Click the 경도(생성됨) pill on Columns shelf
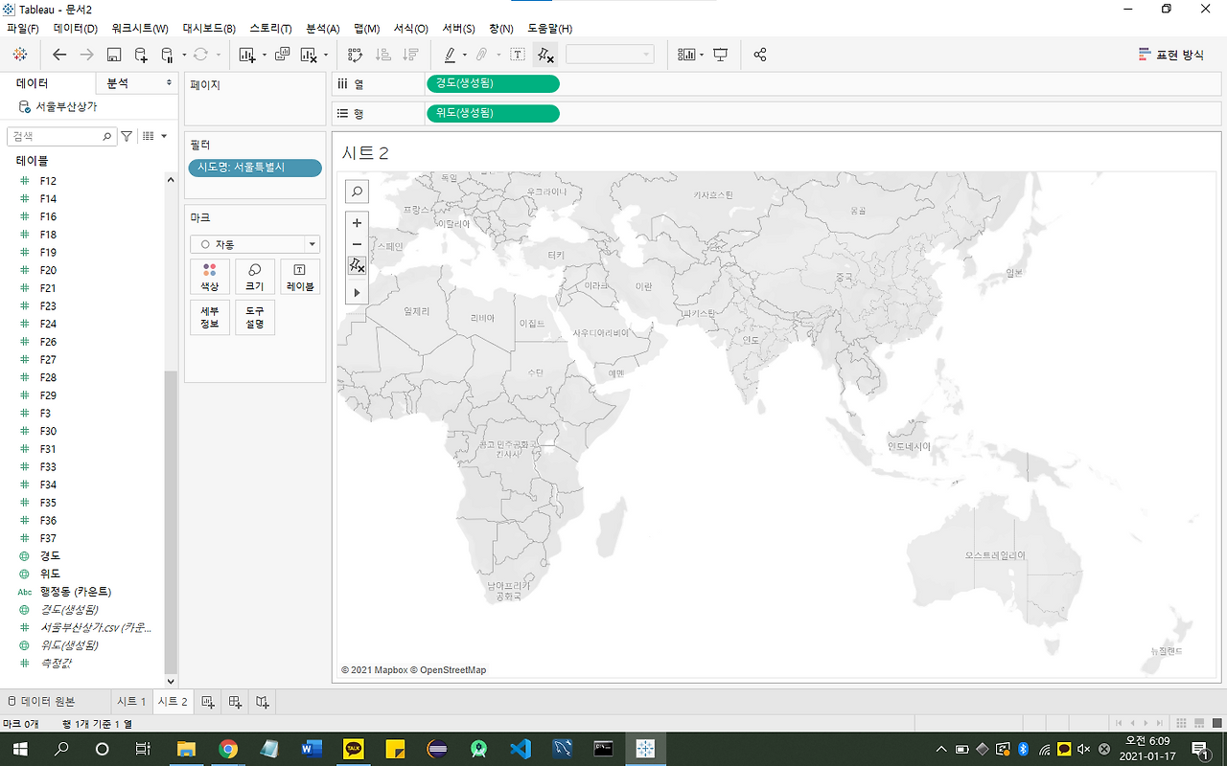 493,83
